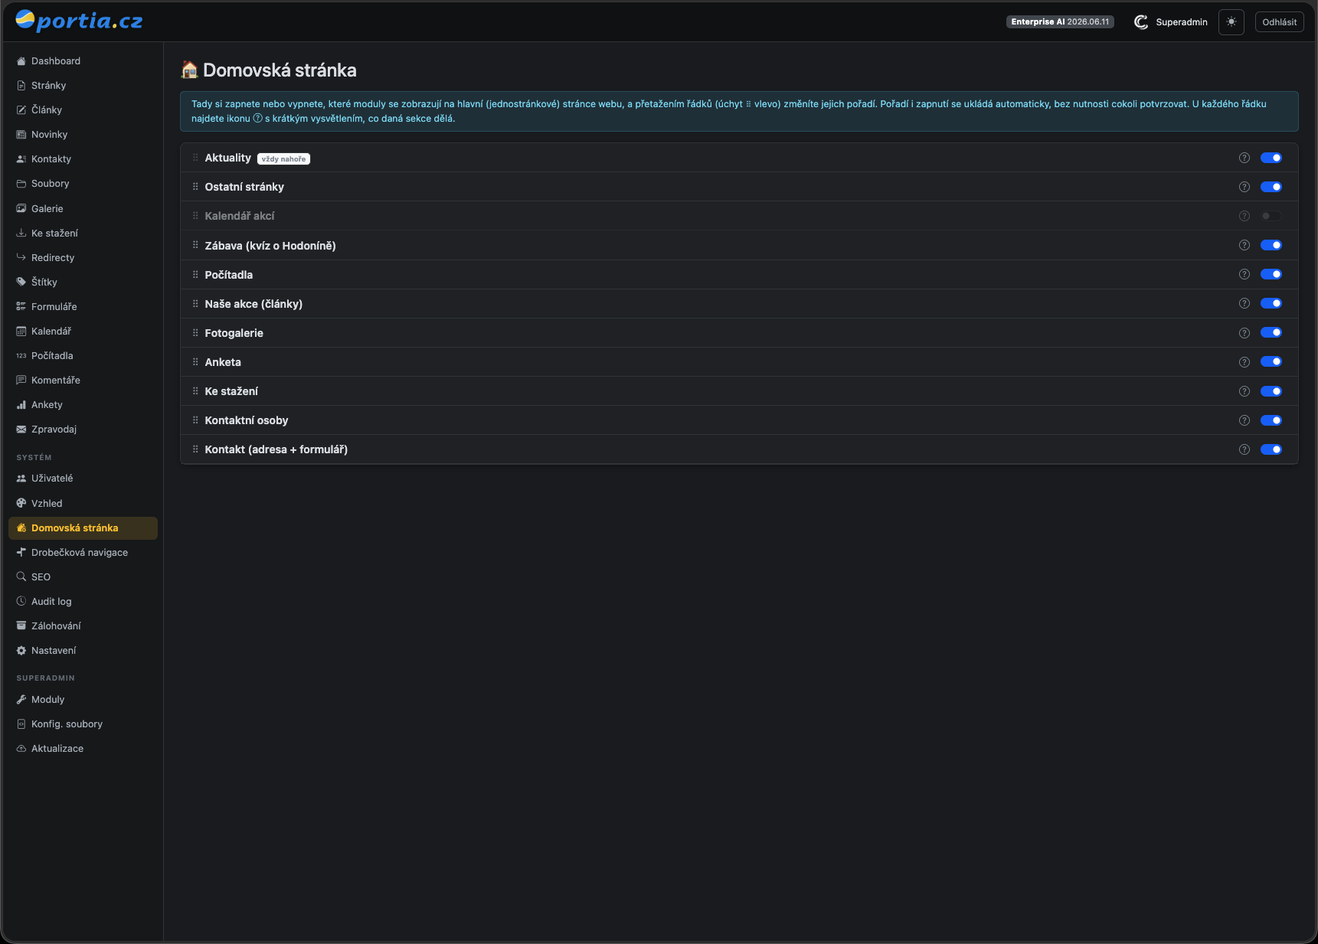This screenshot has width=1318, height=944.
Task: Open Aktualizace in the sidebar
Action: click(83, 748)
